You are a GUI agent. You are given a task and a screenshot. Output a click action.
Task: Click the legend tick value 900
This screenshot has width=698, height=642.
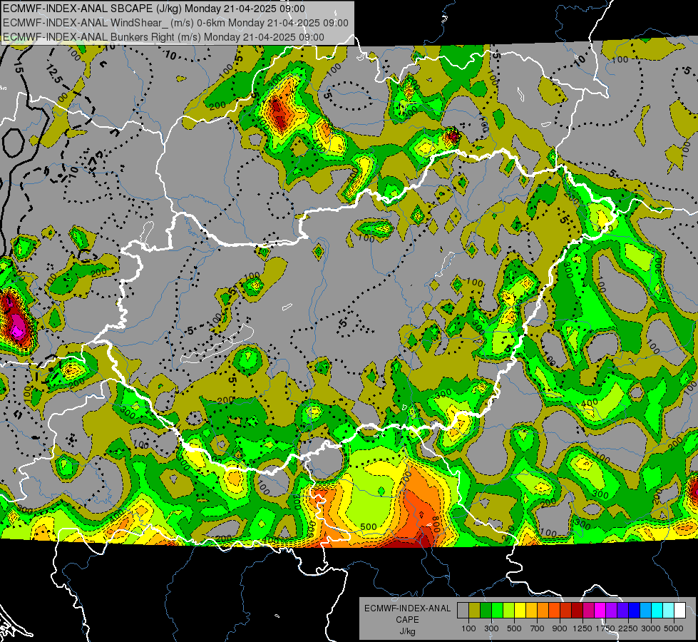[560, 628]
